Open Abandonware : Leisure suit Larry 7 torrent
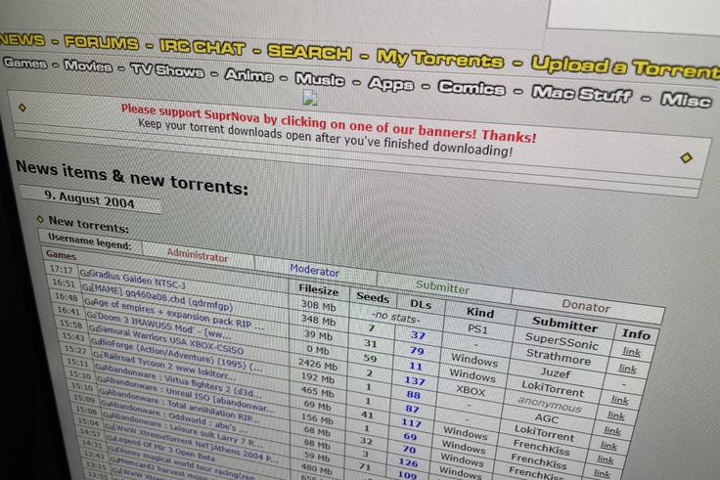This screenshot has width=720, height=480. point(187,429)
